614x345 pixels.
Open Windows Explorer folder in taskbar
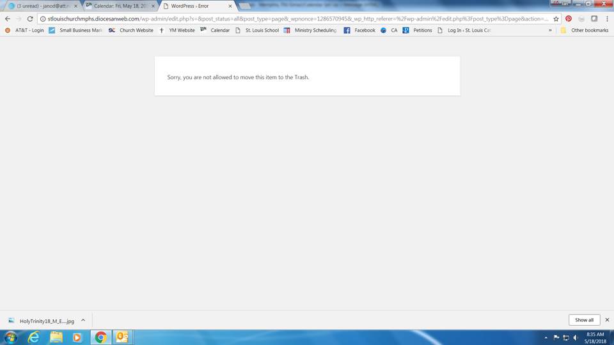pos(56,337)
